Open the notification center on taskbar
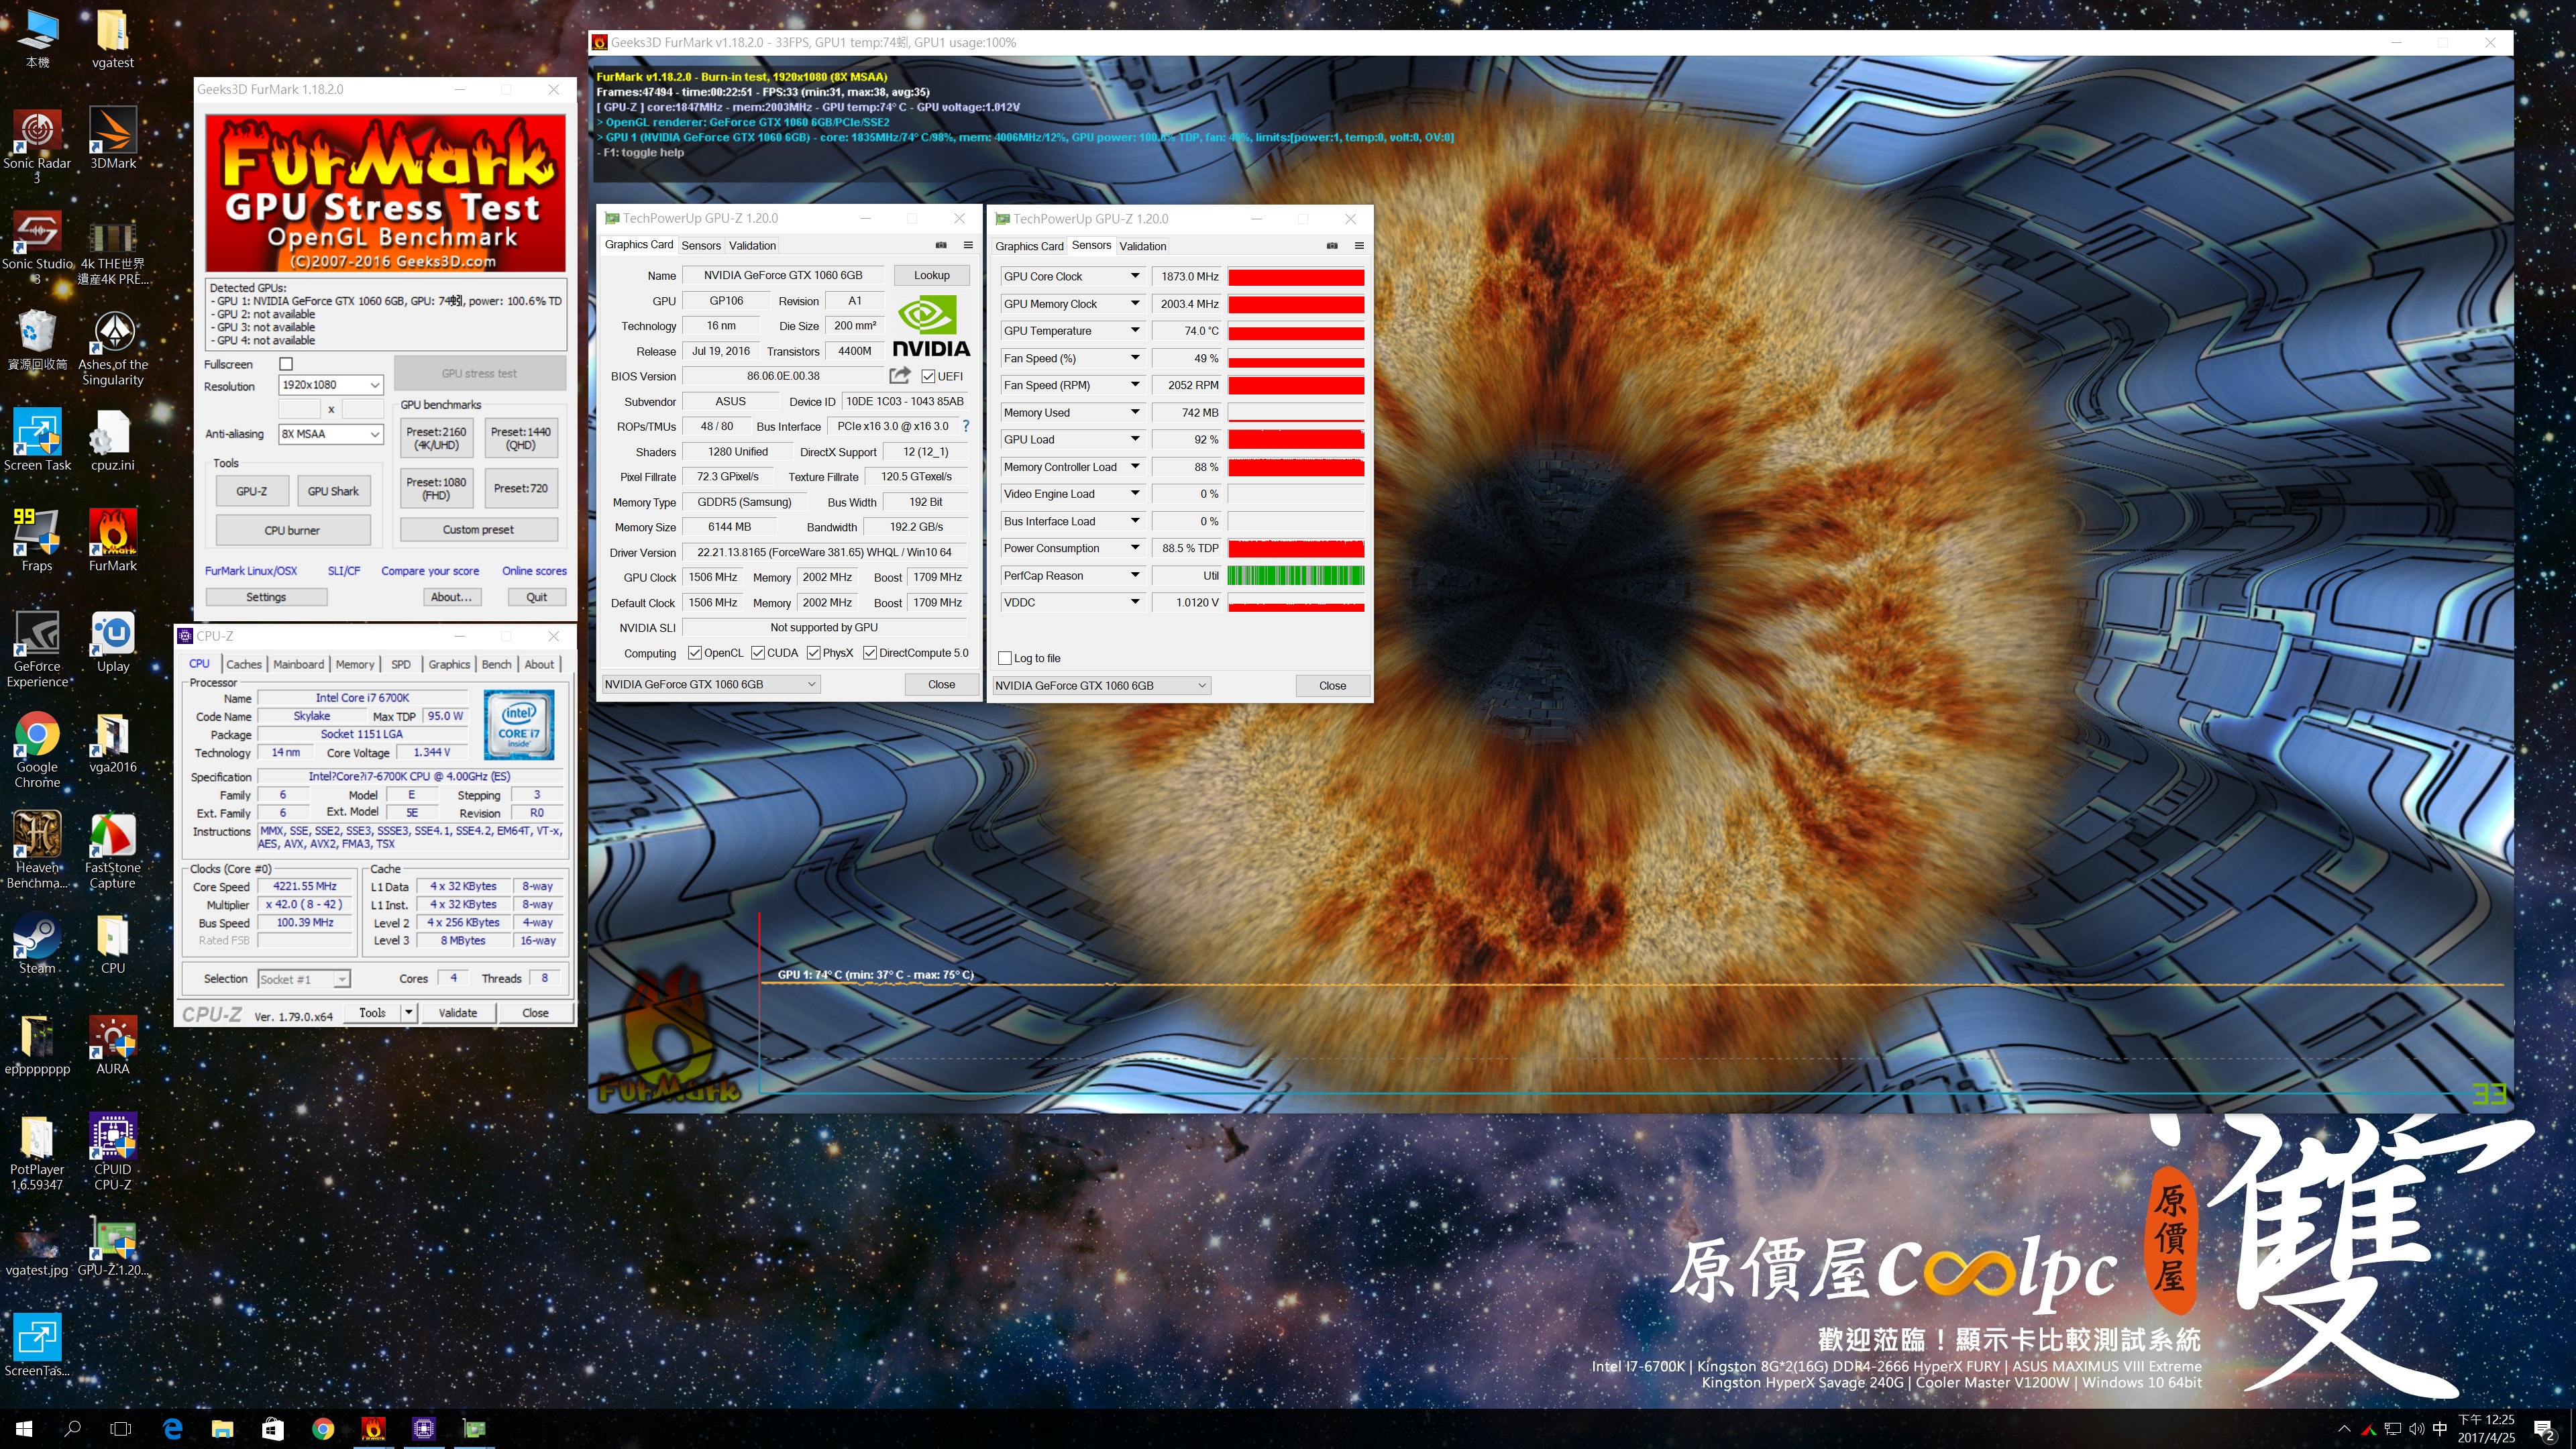Image resolution: width=2576 pixels, height=1449 pixels. (x=2544, y=1429)
